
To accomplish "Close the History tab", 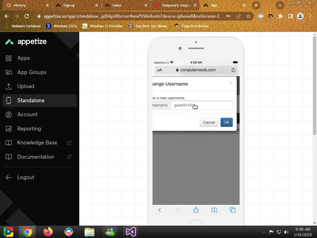I will pyautogui.click(x=47, y=6).
